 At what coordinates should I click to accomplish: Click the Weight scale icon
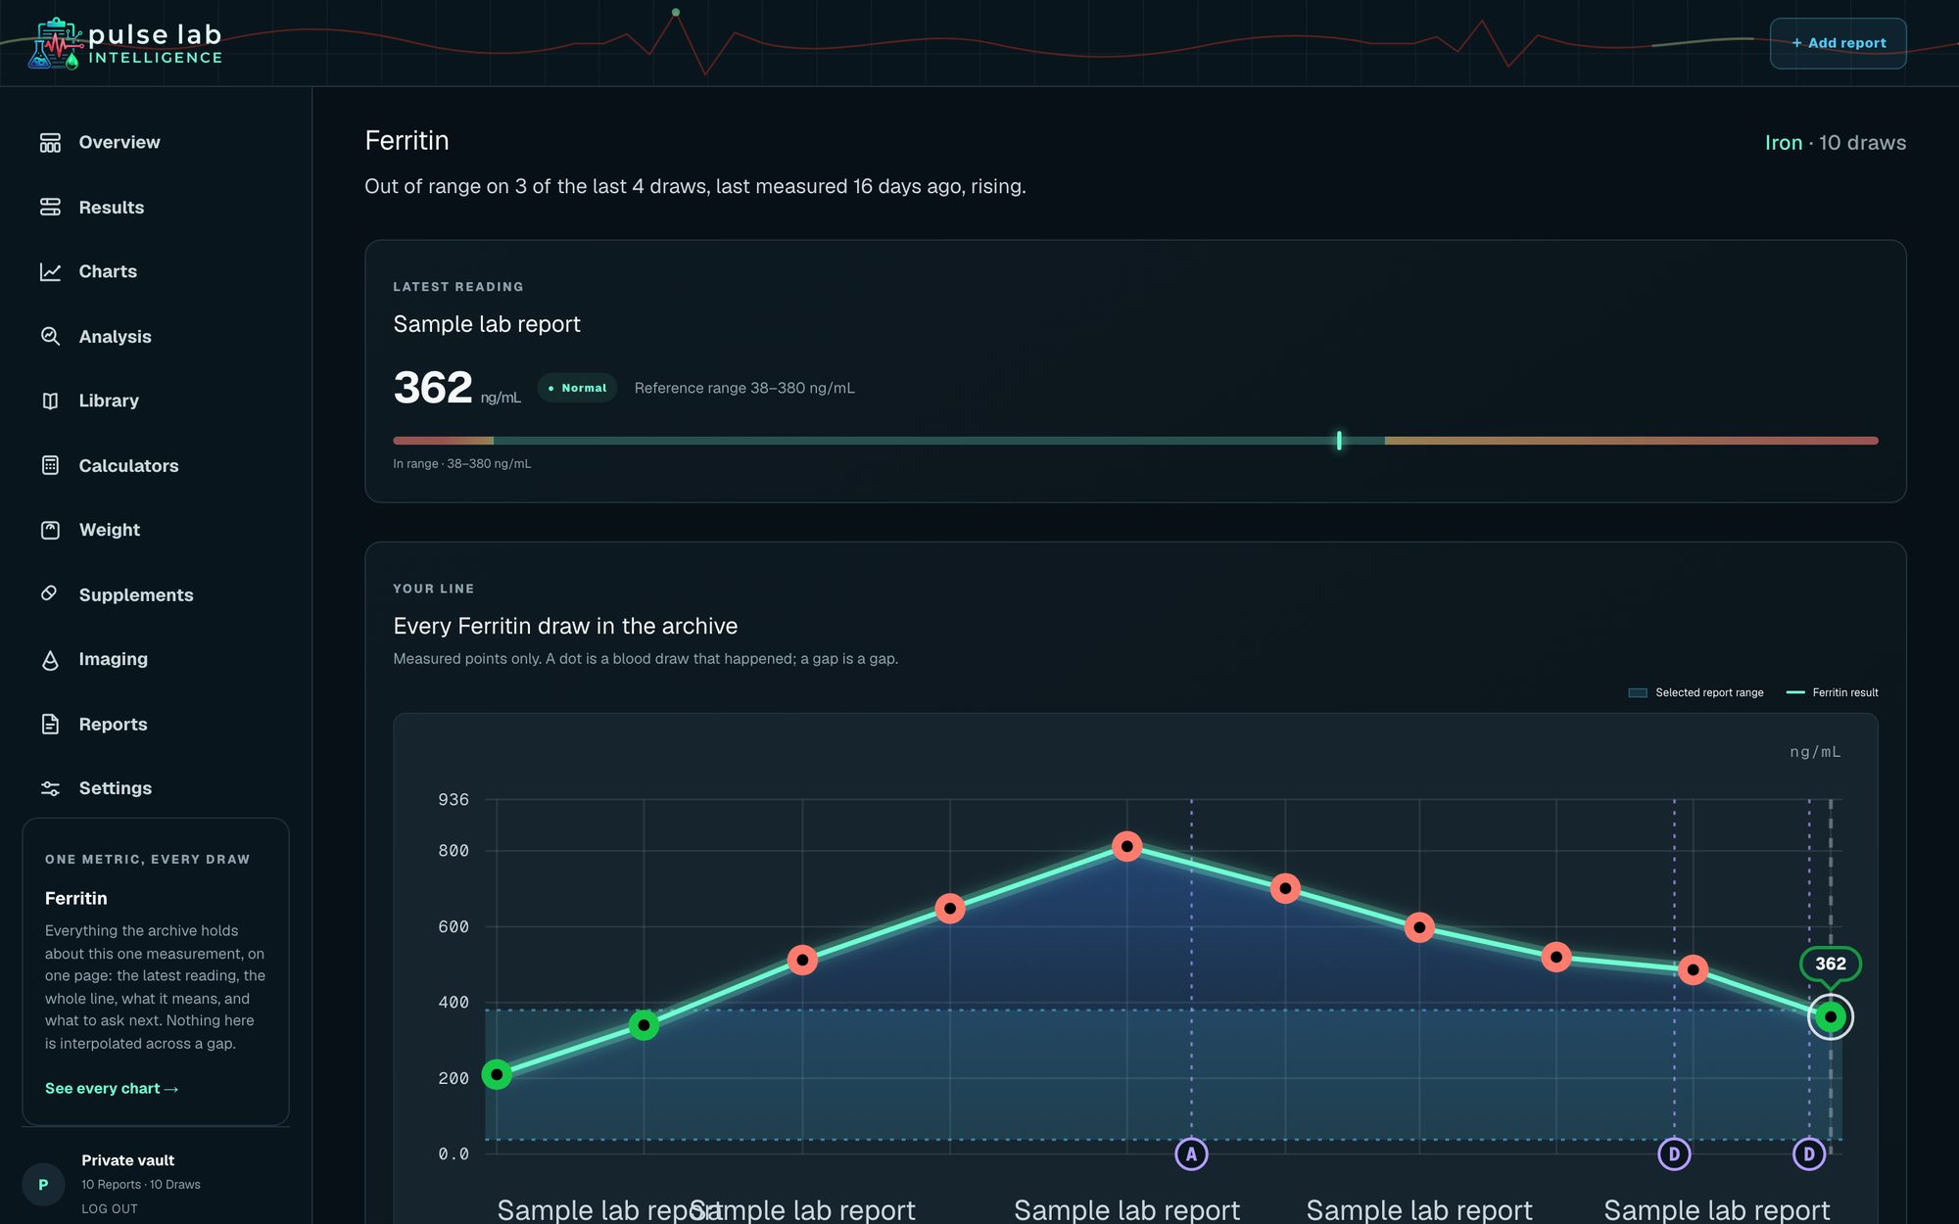tap(50, 530)
